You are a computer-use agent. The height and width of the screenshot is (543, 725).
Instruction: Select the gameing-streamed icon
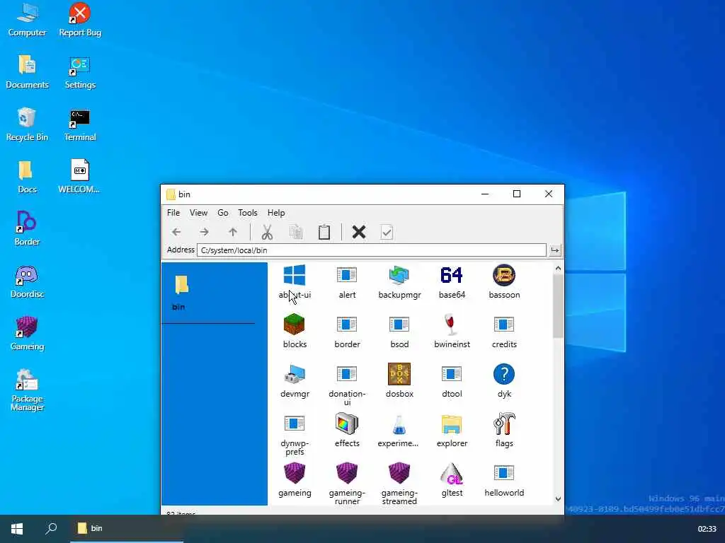[x=399, y=473]
